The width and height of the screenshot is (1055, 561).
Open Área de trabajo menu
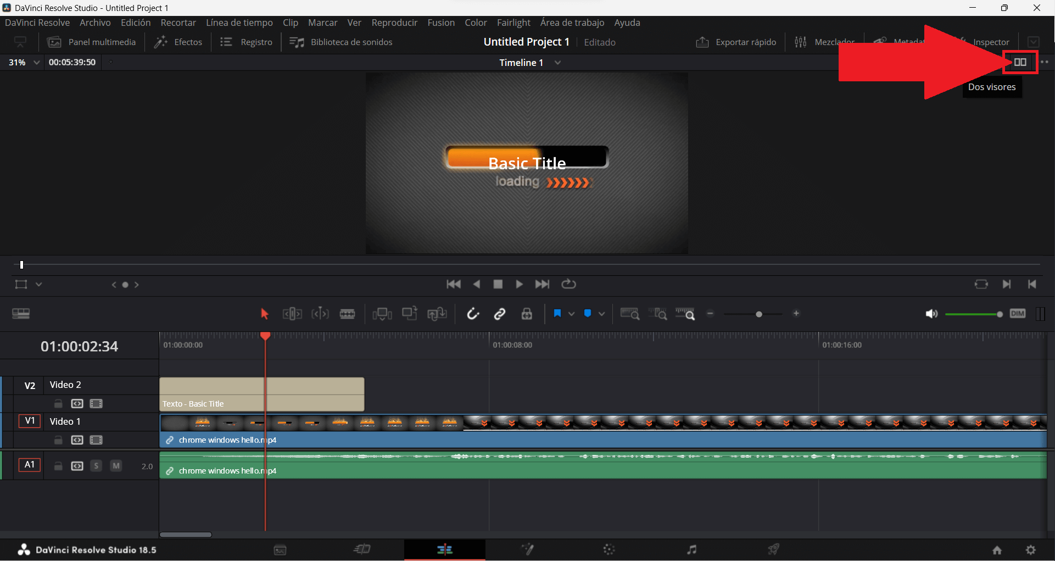coord(572,23)
